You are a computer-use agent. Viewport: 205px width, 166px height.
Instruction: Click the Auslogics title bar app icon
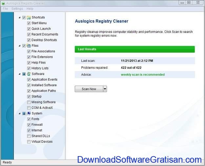3,3
